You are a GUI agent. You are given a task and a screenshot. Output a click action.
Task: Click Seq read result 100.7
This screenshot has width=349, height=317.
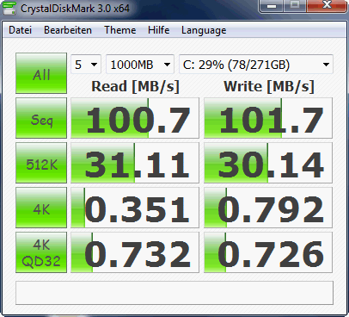click(135, 118)
